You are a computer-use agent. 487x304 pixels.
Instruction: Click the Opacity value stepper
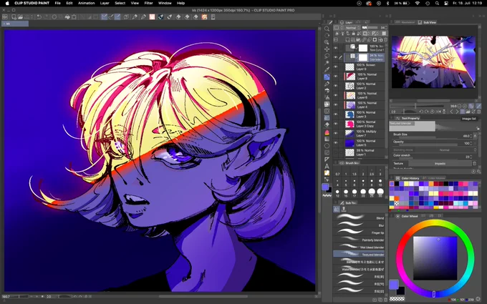471,143
